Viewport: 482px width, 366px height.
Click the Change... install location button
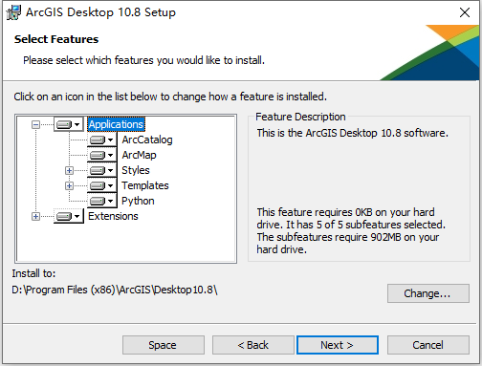(x=428, y=293)
